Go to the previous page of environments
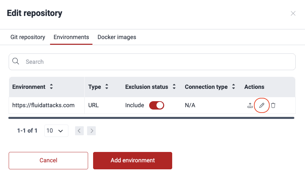 coord(79,131)
